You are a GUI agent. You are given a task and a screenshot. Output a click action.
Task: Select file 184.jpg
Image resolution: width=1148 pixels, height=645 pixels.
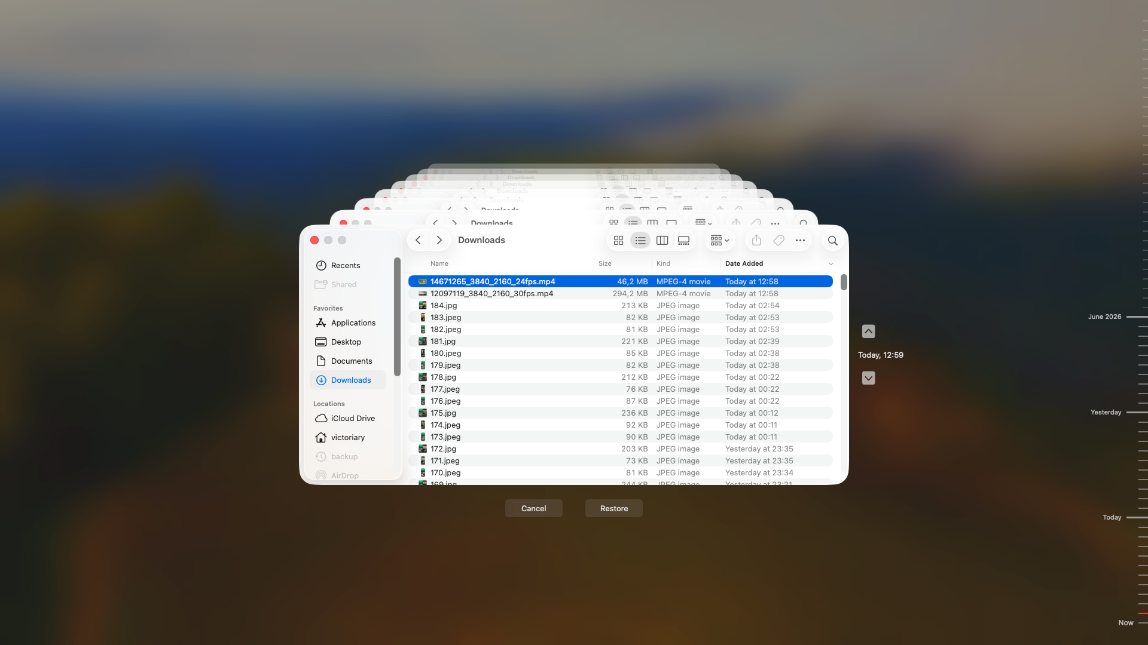tap(620, 305)
